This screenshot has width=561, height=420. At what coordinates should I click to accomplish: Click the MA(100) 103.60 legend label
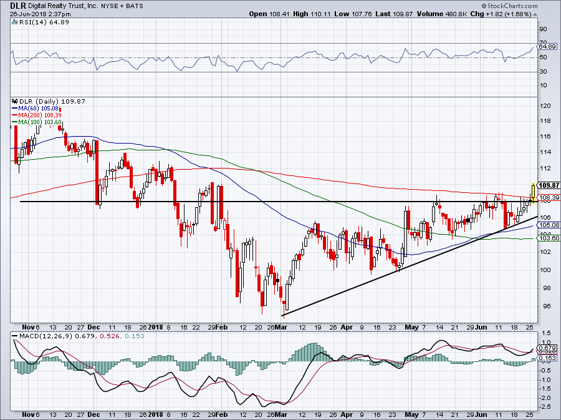pyautogui.click(x=40, y=122)
